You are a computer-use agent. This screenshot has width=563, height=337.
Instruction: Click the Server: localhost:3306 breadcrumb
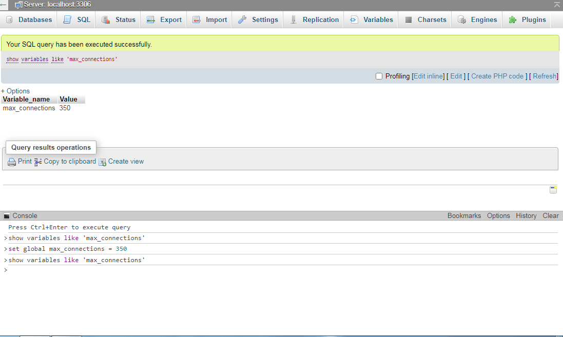point(57,5)
